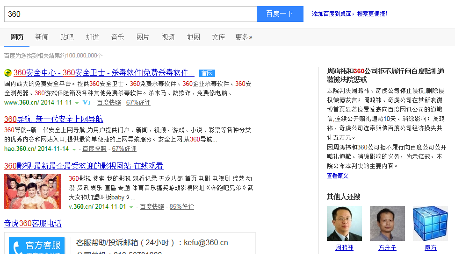Click the 周鸿祎 portrait thumbnail
Screen dimensions: 455x254
pyautogui.click(x=345, y=223)
